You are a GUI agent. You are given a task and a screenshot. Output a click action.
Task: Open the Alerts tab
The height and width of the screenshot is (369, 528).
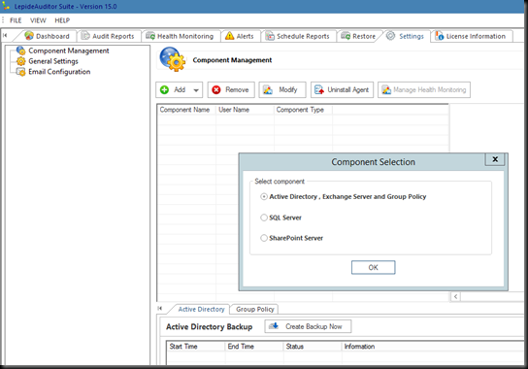(x=240, y=36)
